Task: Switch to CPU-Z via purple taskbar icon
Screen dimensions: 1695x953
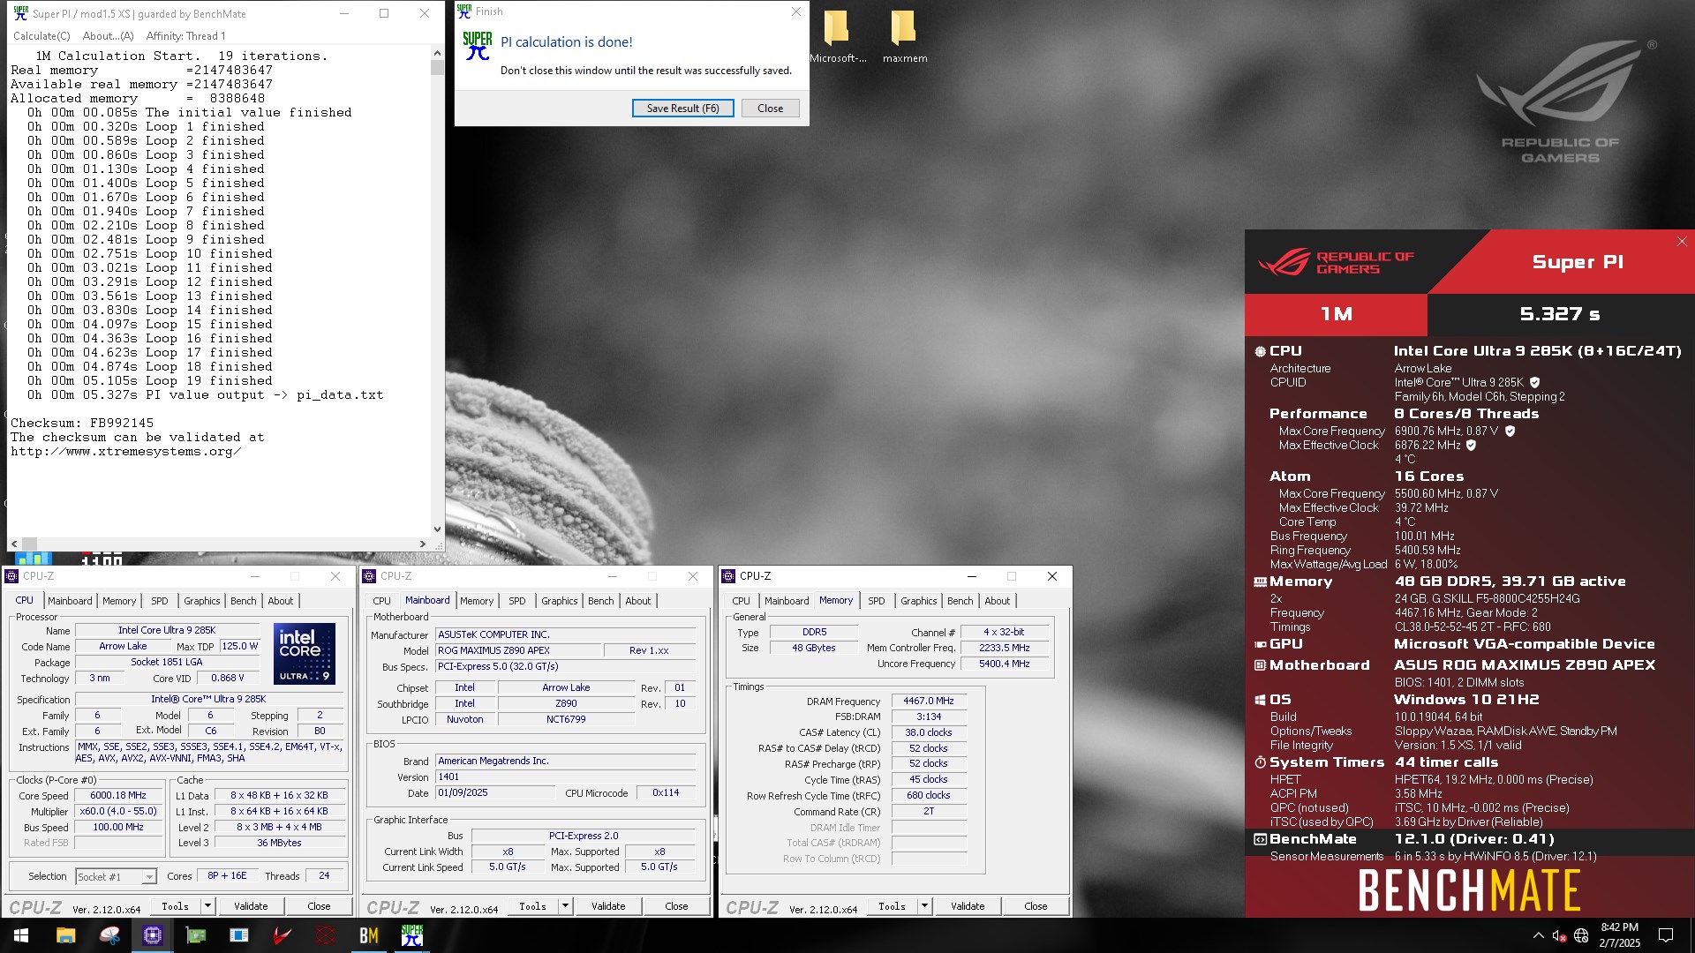Action: tap(153, 935)
